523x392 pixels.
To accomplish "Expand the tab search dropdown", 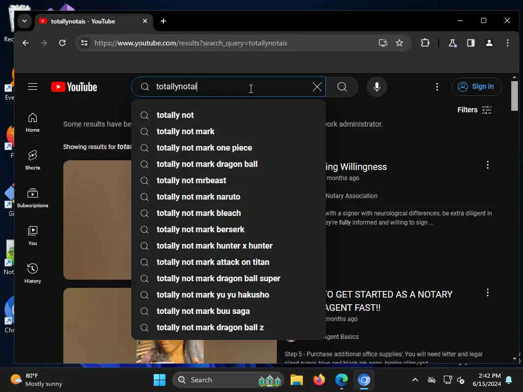I will pyautogui.click(x=25, y=21).
